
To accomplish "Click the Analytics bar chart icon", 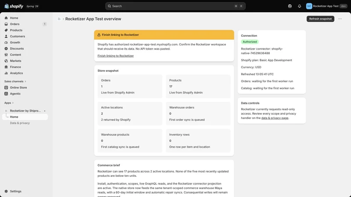I will tap(6, 73).
